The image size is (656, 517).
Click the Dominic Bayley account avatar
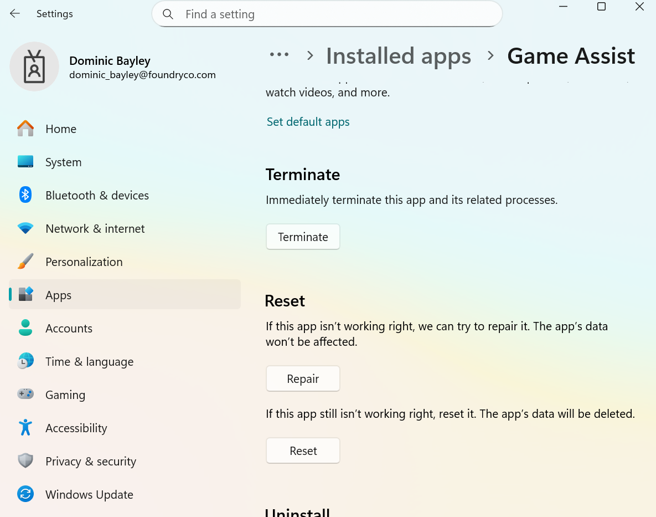[x=34, y=66]
